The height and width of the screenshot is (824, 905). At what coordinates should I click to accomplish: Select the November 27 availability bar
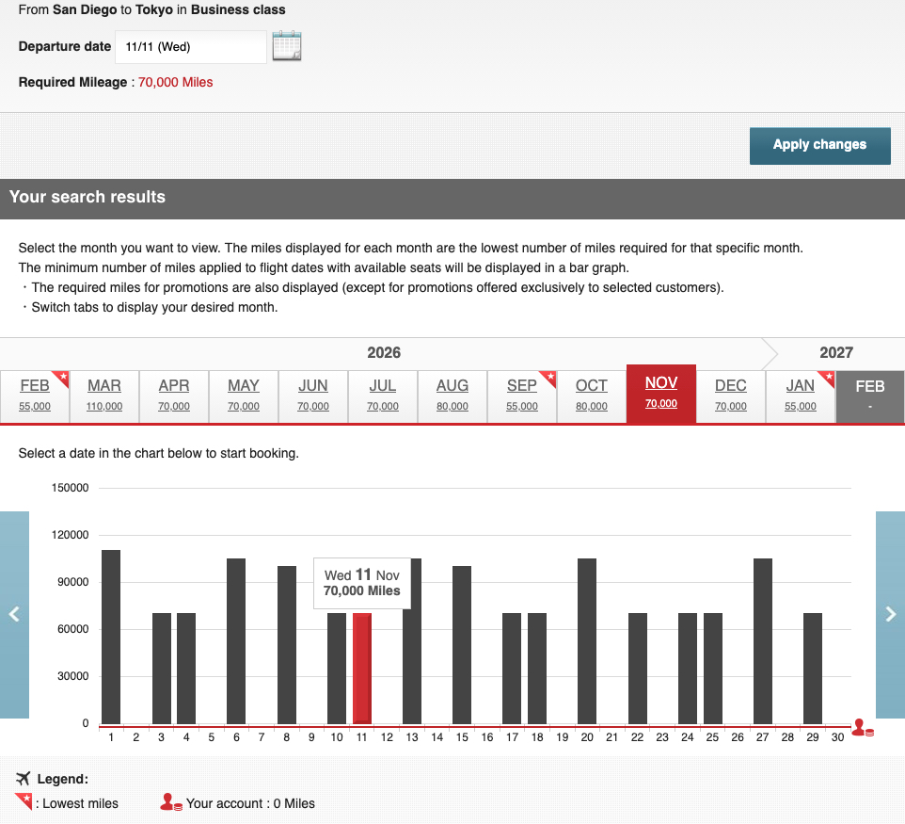click(762, 640)
